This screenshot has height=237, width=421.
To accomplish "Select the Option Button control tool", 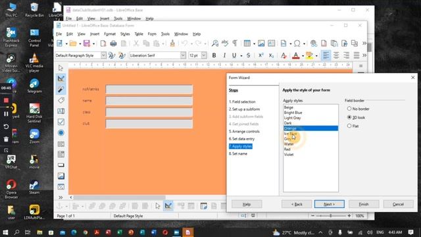I will (61, 133).
